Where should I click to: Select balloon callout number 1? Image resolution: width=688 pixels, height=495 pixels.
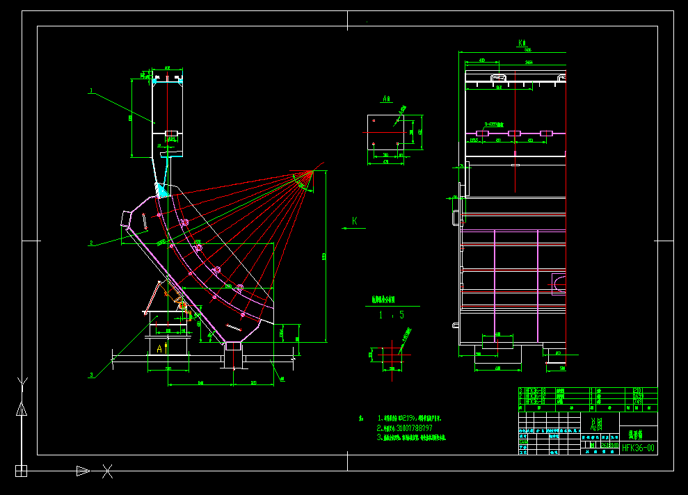point(90,90)
